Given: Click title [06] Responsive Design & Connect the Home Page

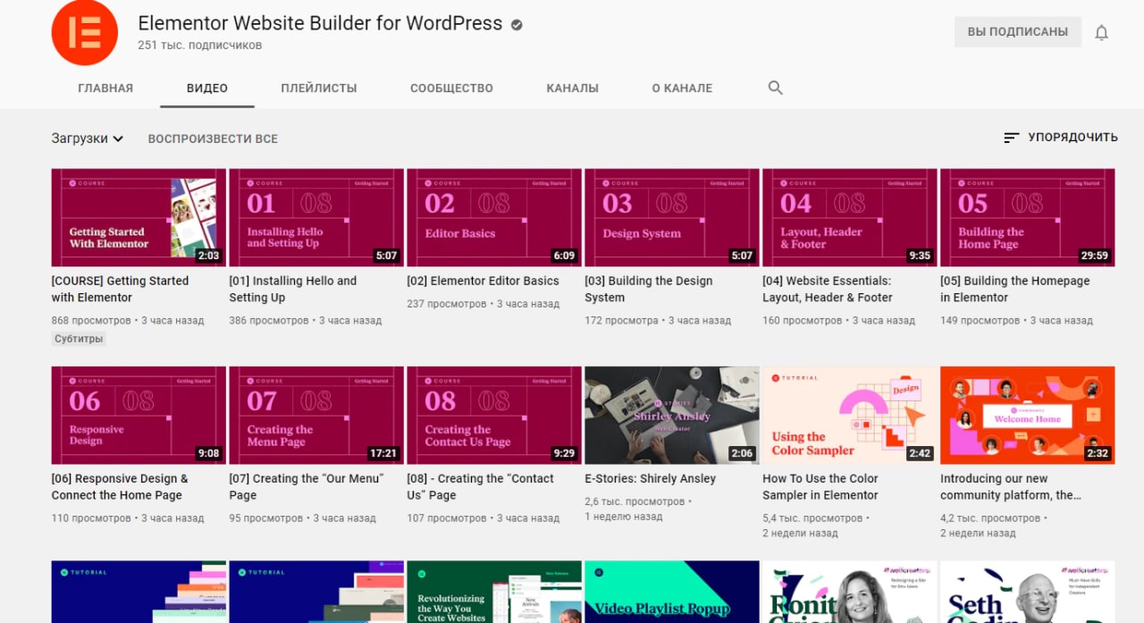Looking at the screenshot, I should click(120, 486).
